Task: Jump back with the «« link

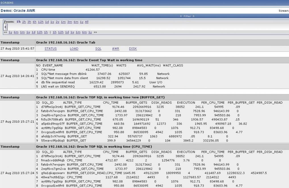Action: 5,32
